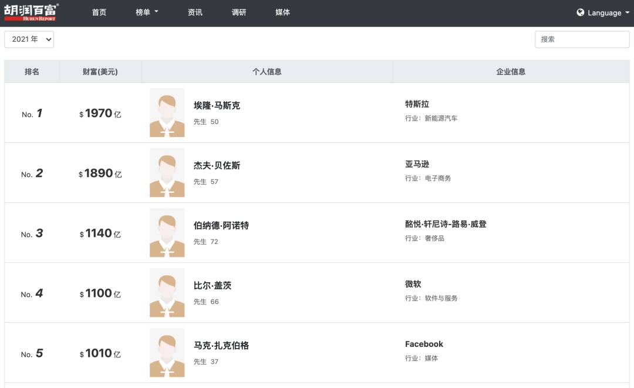Open the 2021年 year selector
The width and height of the screenshot is (634, 388).
(29, 39)
